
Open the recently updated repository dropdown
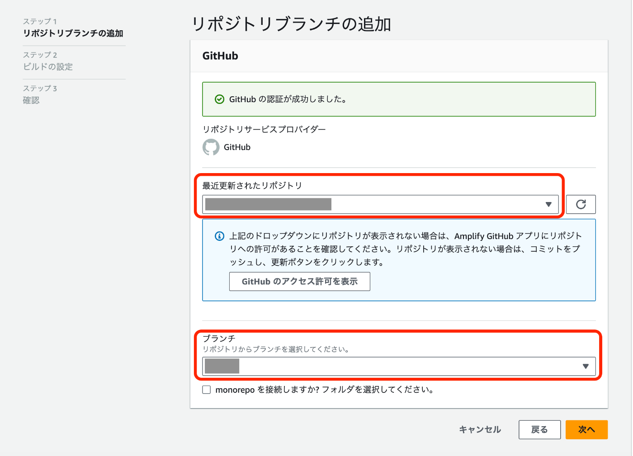(380, 204)
